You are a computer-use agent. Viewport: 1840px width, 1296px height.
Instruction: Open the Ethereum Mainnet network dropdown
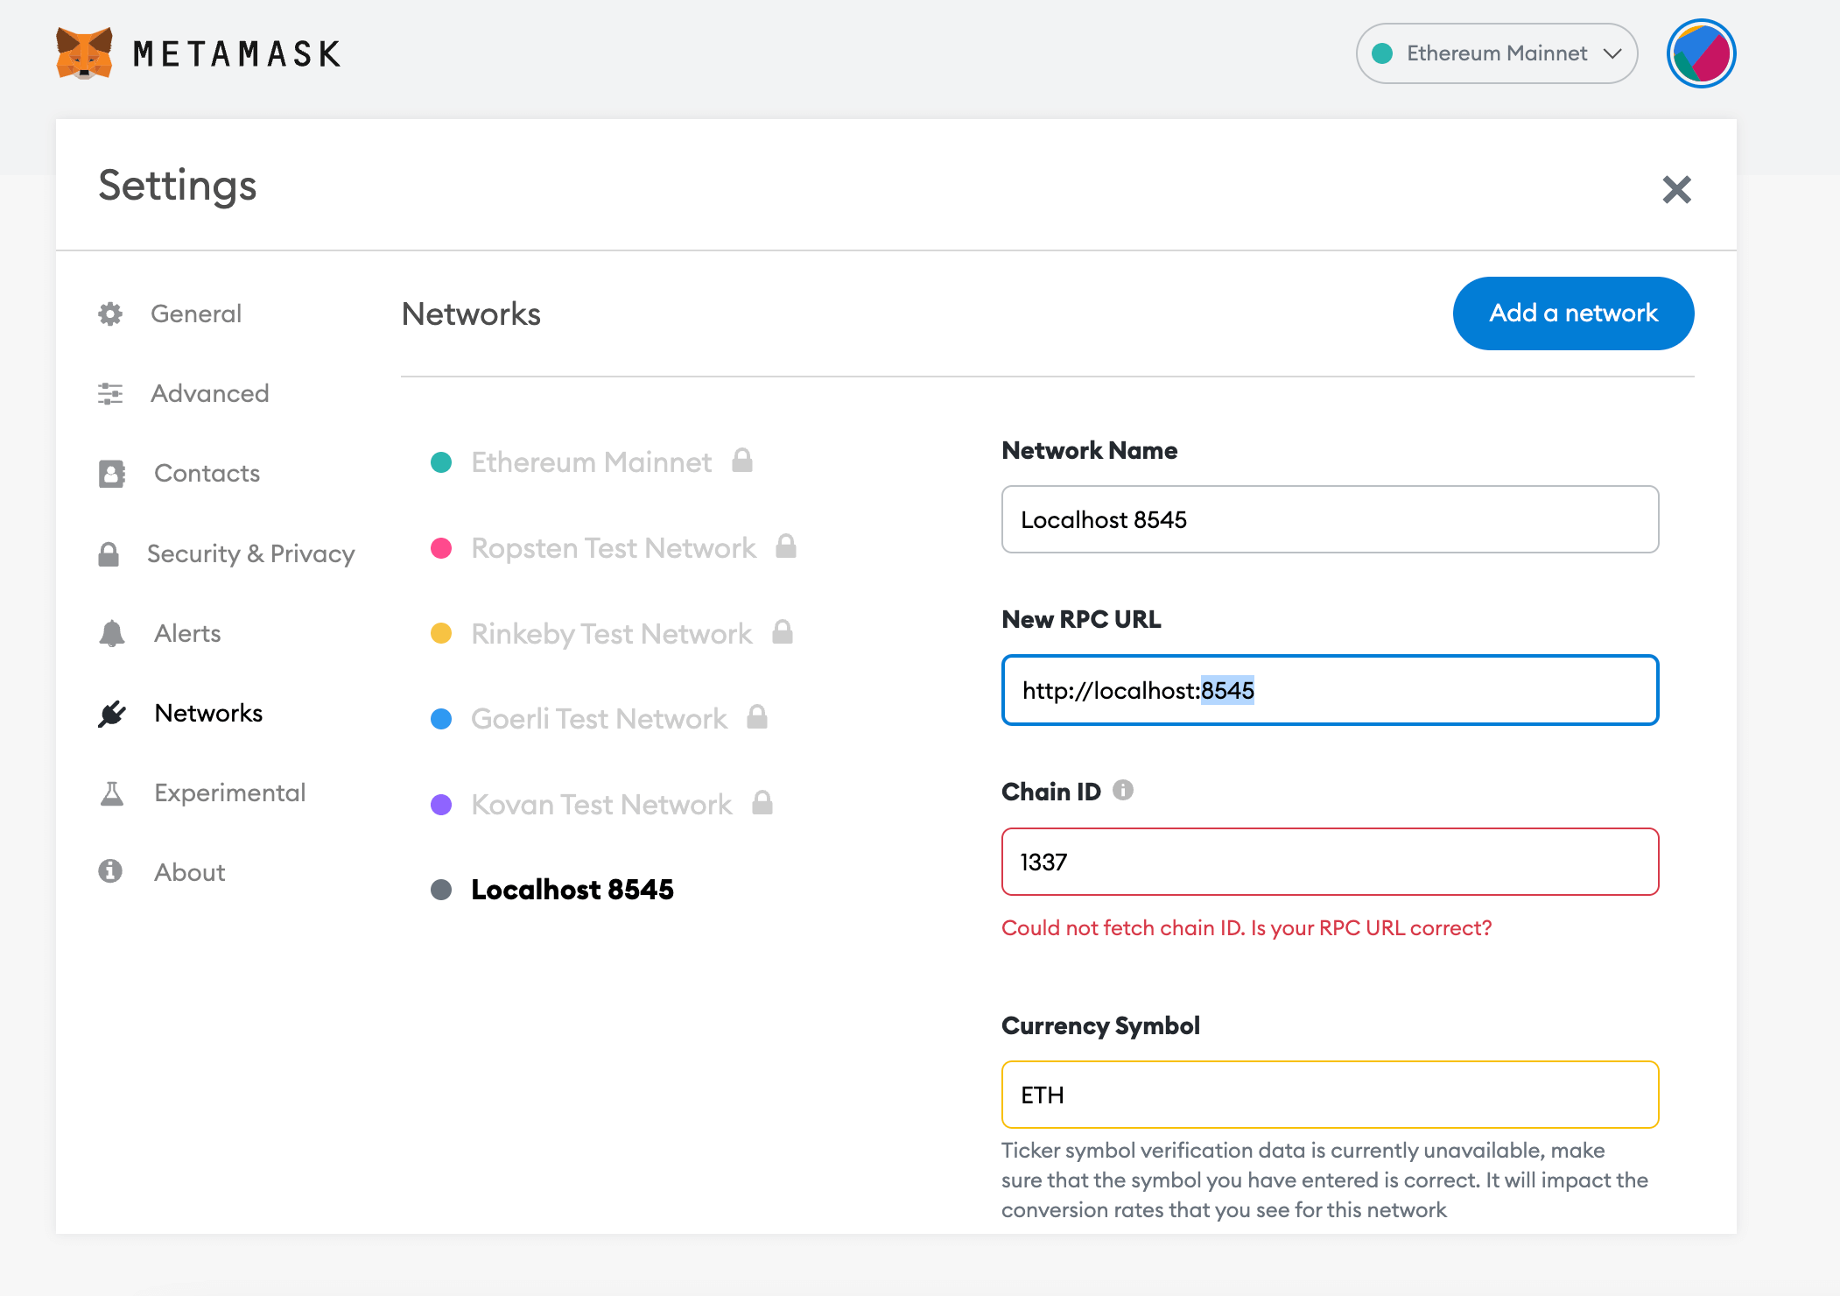click(x=1497, y=53)
